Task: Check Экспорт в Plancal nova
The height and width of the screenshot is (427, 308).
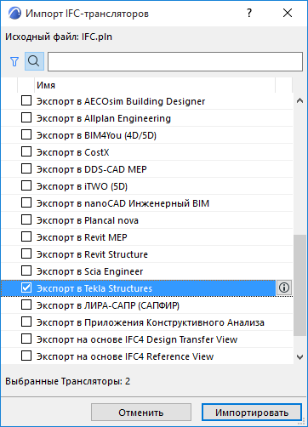Action: (26, 219)
